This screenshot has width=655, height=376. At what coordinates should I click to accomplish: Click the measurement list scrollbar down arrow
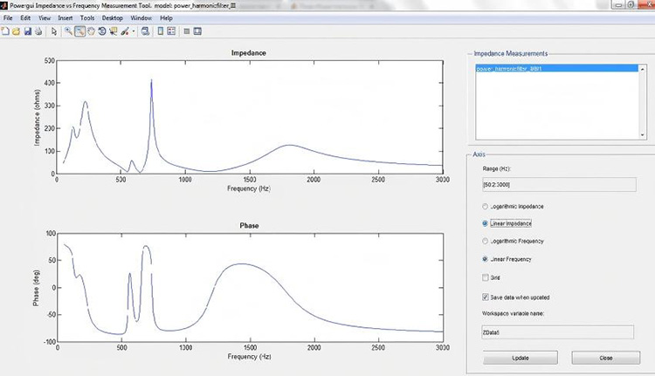click(643, 135)
